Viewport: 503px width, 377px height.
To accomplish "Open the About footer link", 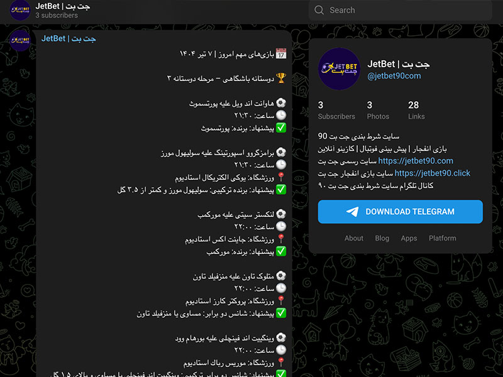I will tap(354, 238).
